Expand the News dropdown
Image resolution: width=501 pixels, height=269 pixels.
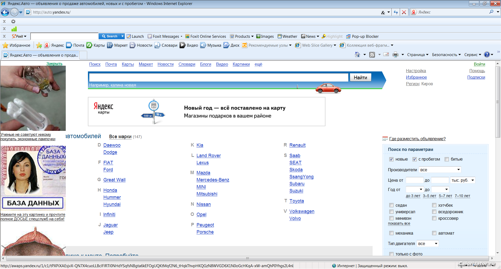pyautogui.click(x=318, y=36)
